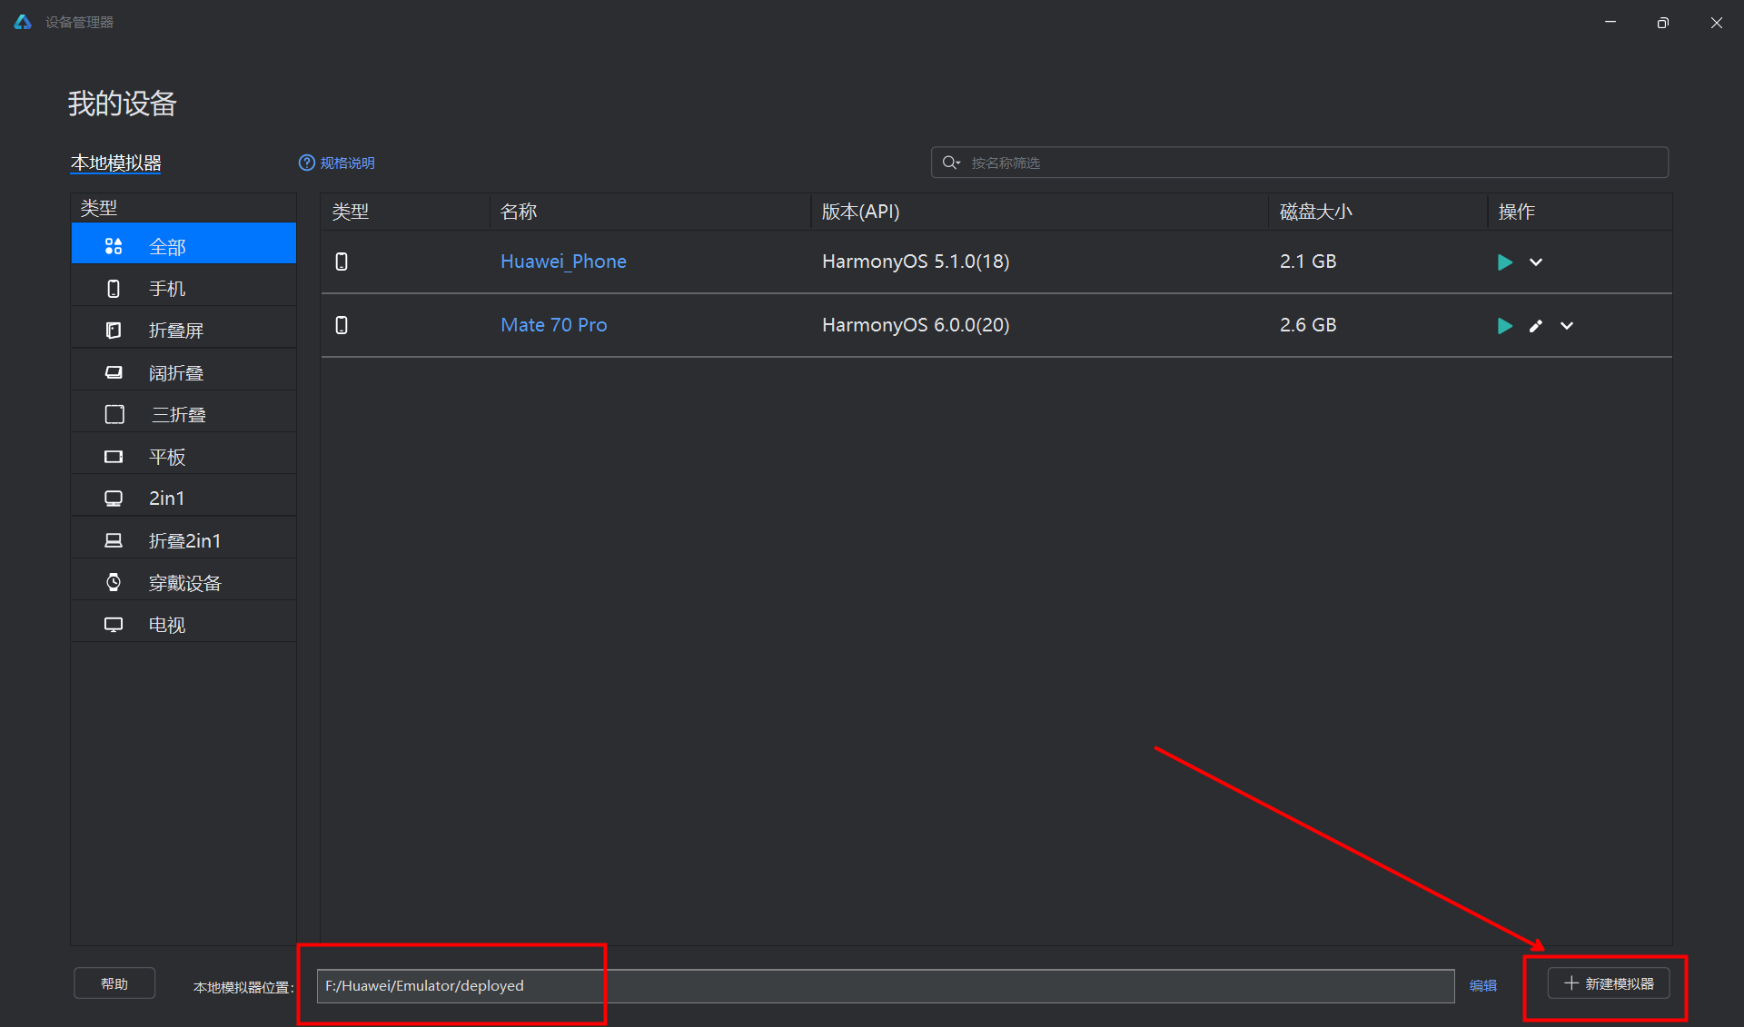This screenshot has width=1744, height=1027.
Task: Start the Mate 70 Pro emulator
Action: [x=1504, y=326]
